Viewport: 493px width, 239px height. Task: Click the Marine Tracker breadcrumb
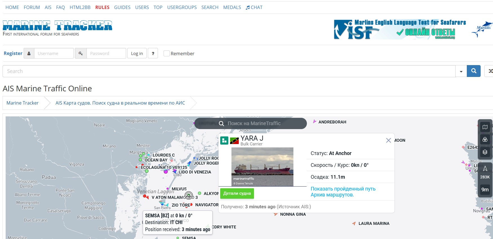click(x=23, y=103)
